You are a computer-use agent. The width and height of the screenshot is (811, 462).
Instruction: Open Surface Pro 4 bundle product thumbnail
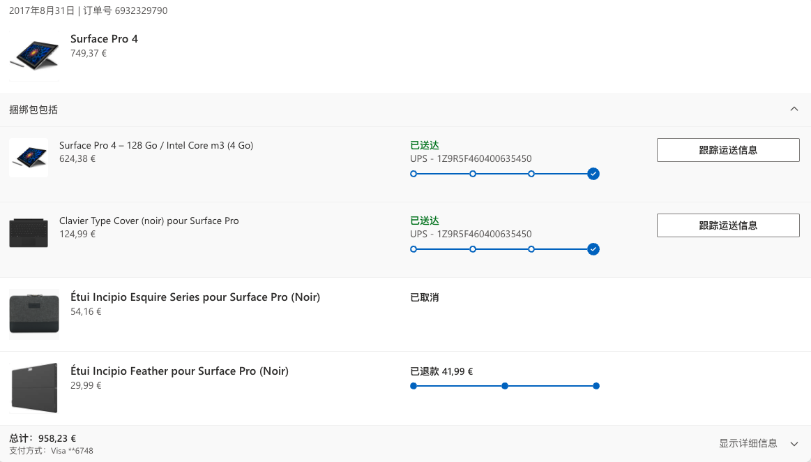pos(34,55)
